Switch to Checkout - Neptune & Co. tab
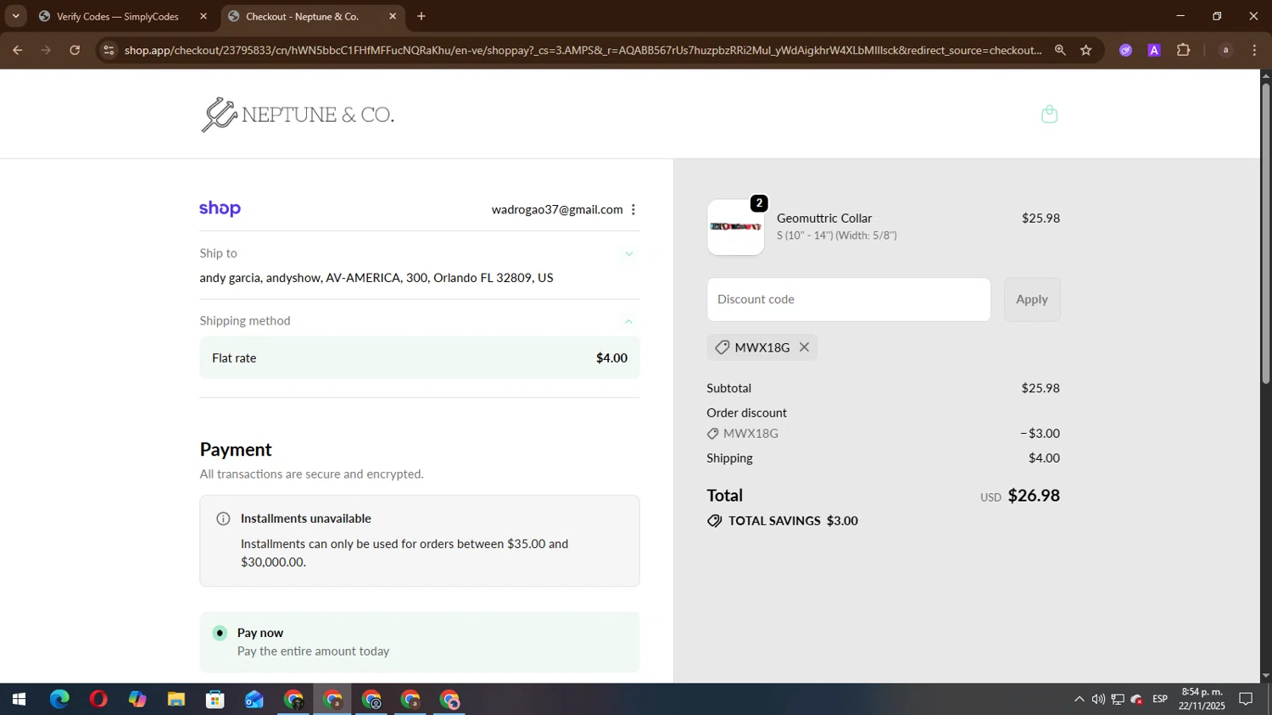This screenshot has height=715, width=1272. click(312, 17)
